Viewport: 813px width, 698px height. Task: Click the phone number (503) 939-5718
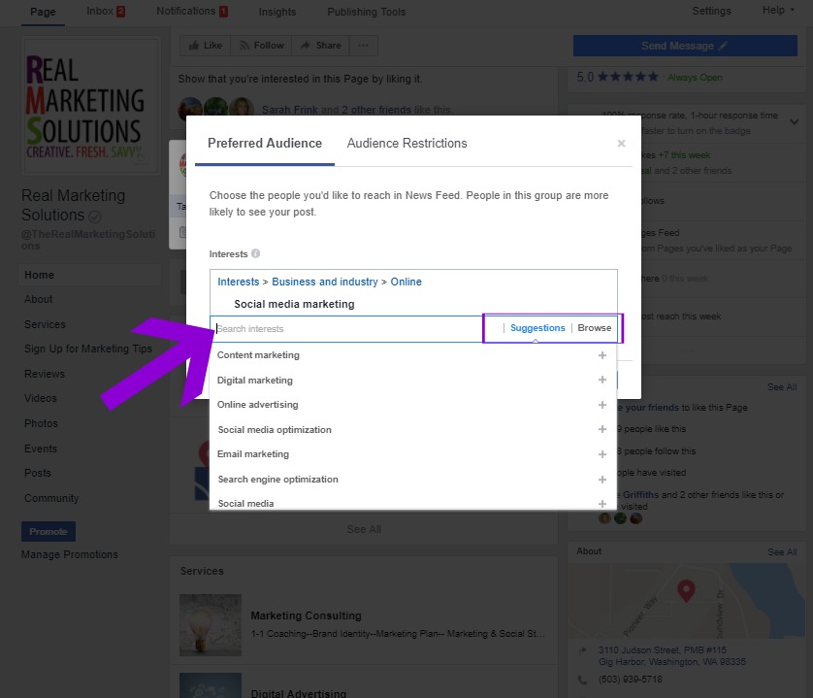point(630,680)
